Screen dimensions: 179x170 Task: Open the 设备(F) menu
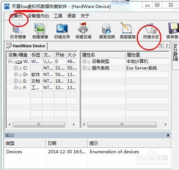tap(16, 16)
